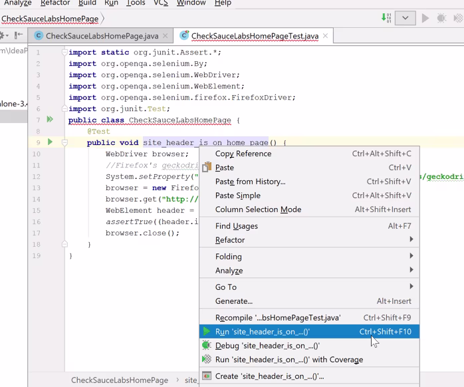This screenshot has width=464, height=387.
Task: Click the Run with Coverage toolbar icon
Action: [459, 18]
